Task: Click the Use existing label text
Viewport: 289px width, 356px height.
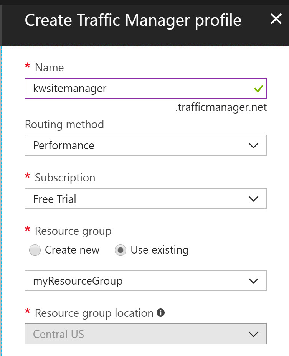Action: pyautogui.click(x=160, y=250)
